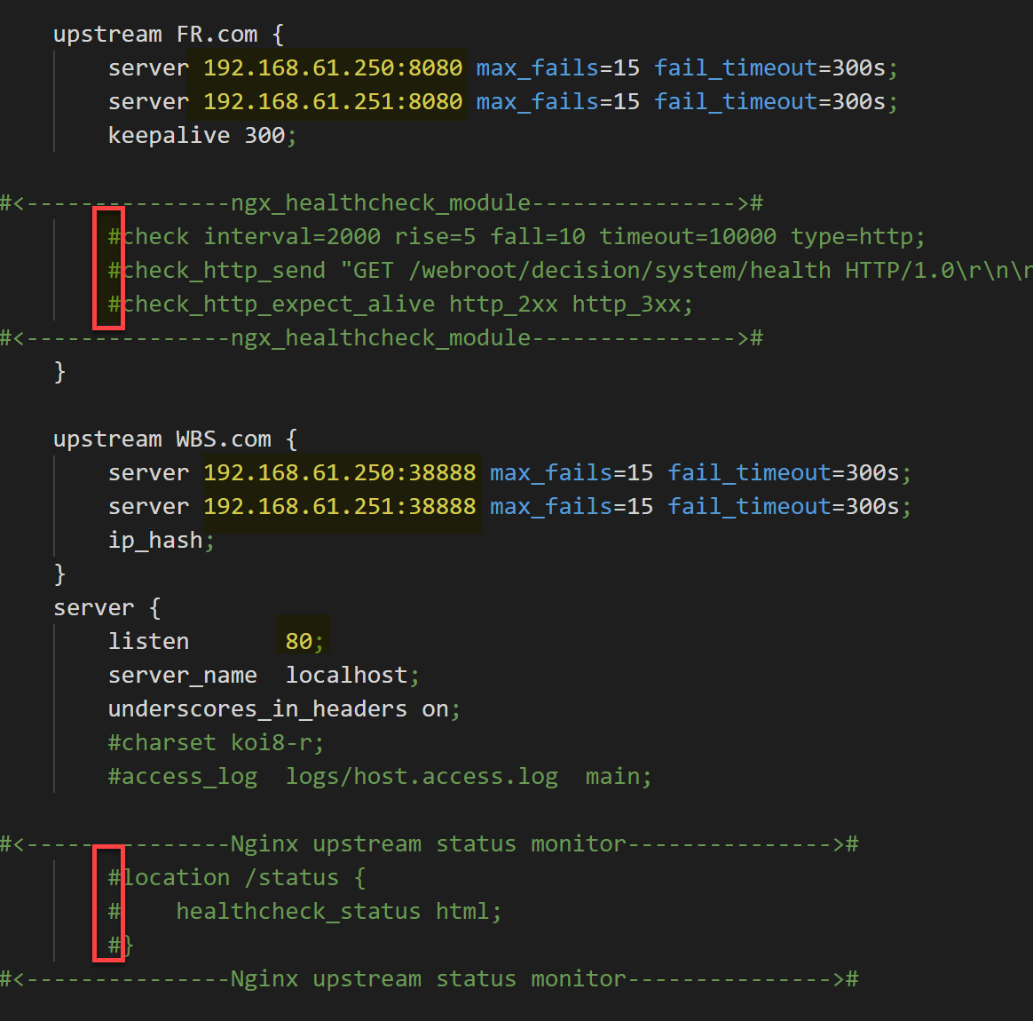The height and width of the screenshot is (1021, 1033).
Task: Place cursor on 'keepalive 300' directive
Action: (201, 136)
